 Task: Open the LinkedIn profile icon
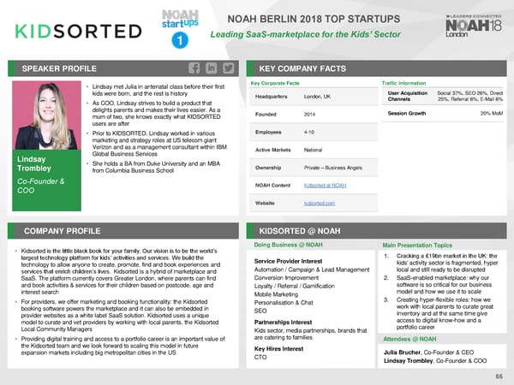212,68
